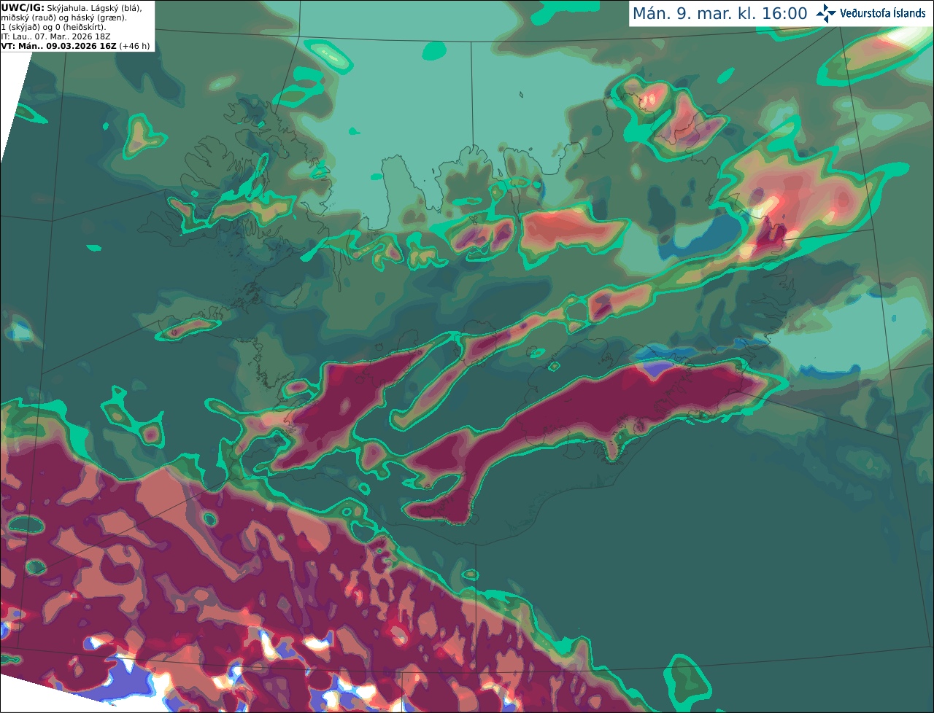Click the 'UWC/IG:' label in the legend
The width and height of the screenshot is (934, 713).
(23, 8)
